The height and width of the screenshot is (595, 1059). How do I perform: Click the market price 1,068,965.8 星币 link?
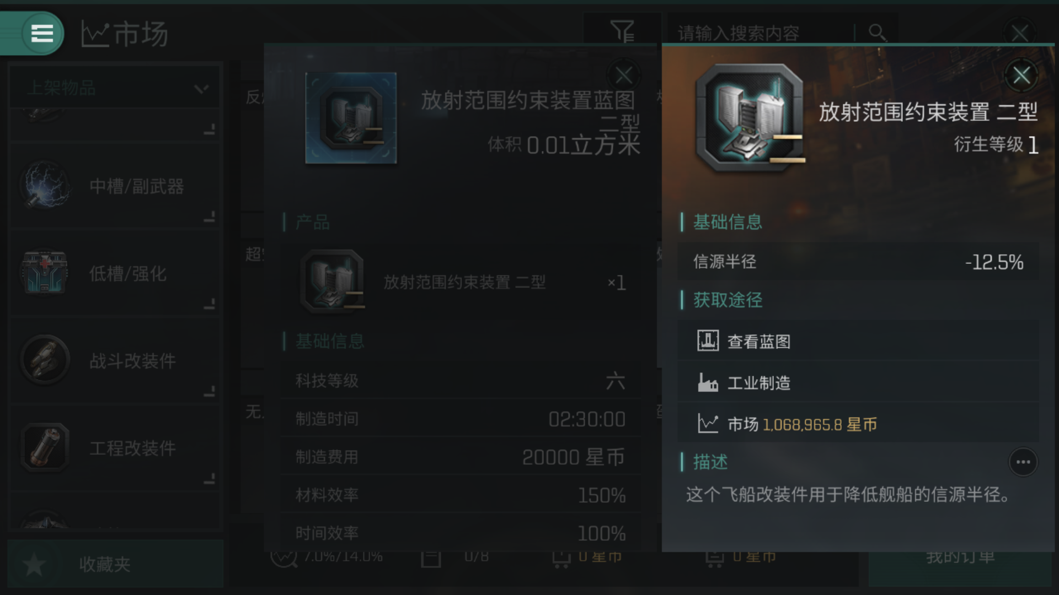[x=820, y=424]
